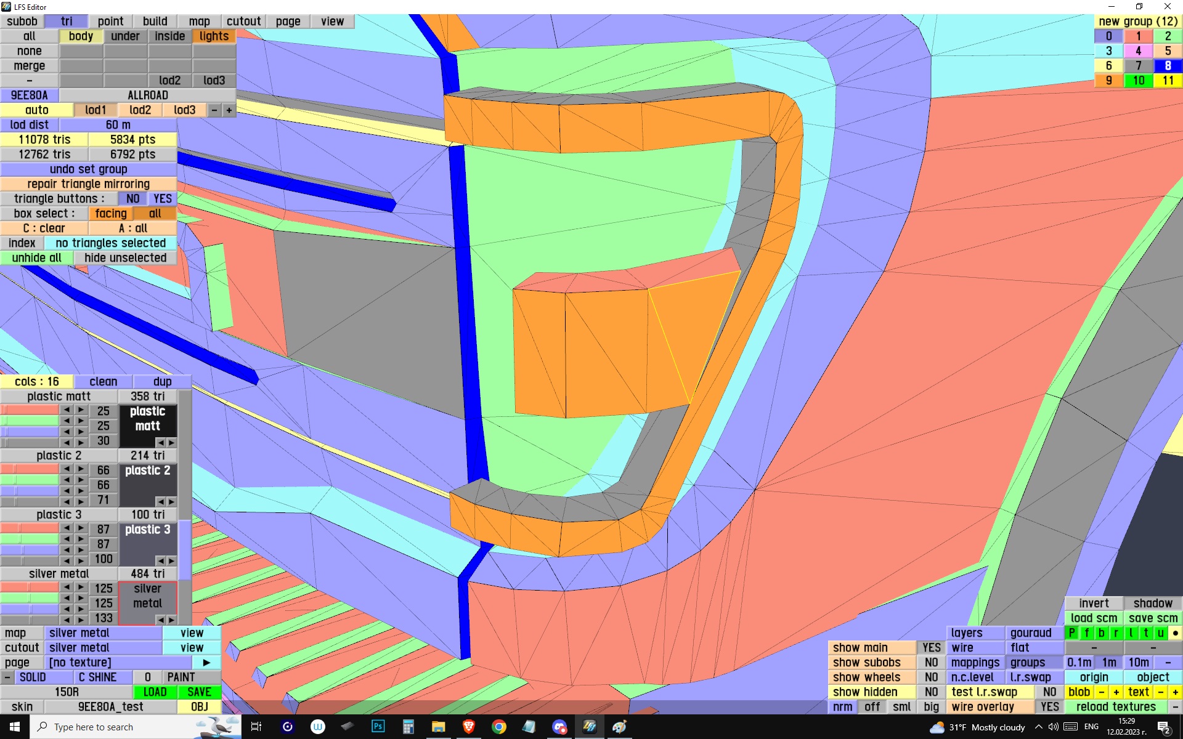Click the minus button next to text

click(1161, 692)
